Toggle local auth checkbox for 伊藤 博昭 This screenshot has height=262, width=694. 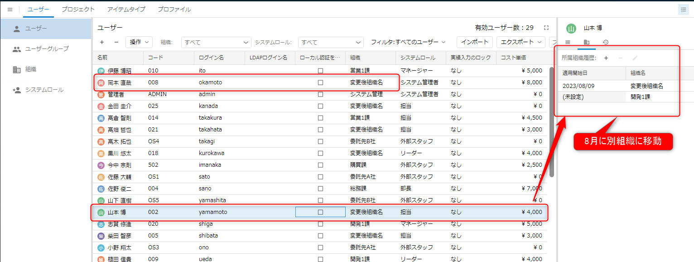point(320,71)
